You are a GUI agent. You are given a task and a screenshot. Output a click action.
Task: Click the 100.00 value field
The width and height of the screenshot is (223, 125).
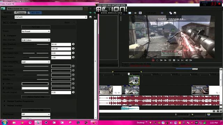coord(61,49)
